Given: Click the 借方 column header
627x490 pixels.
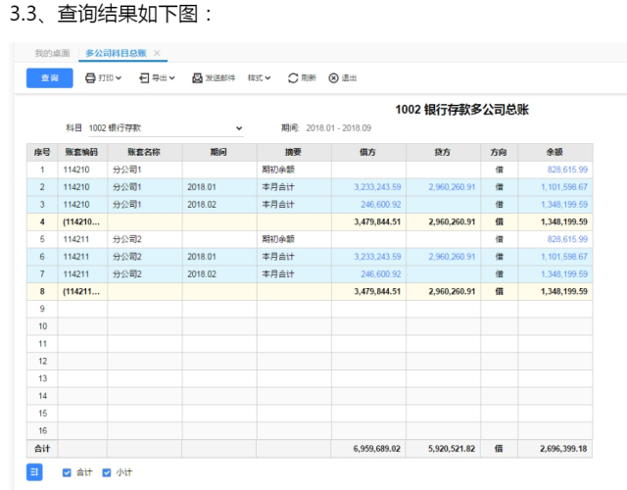Looking at the screenshot, I should click(367, 152).
